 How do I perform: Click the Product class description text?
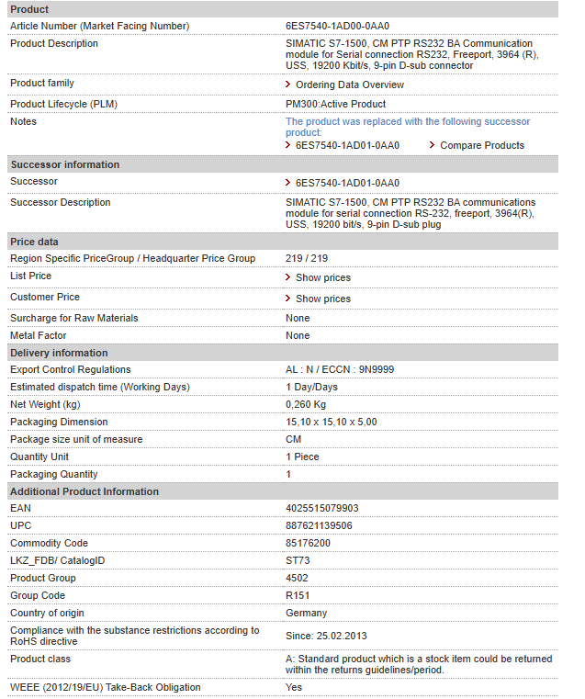419,664
